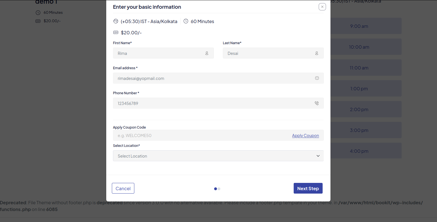Click the person icon in First Name field
437x222 pixels.
207,53
